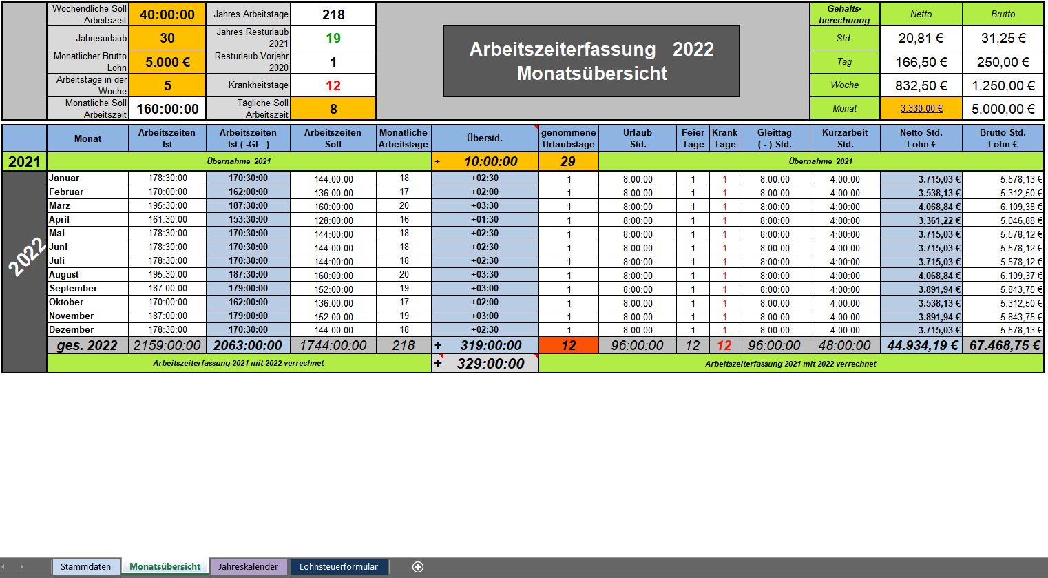
Task: Click the Jahresurlaub value cell showing 30
Action: point(167,38)
